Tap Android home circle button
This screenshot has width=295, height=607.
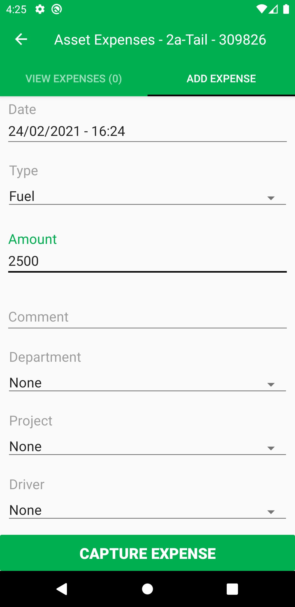coord(147,589)
